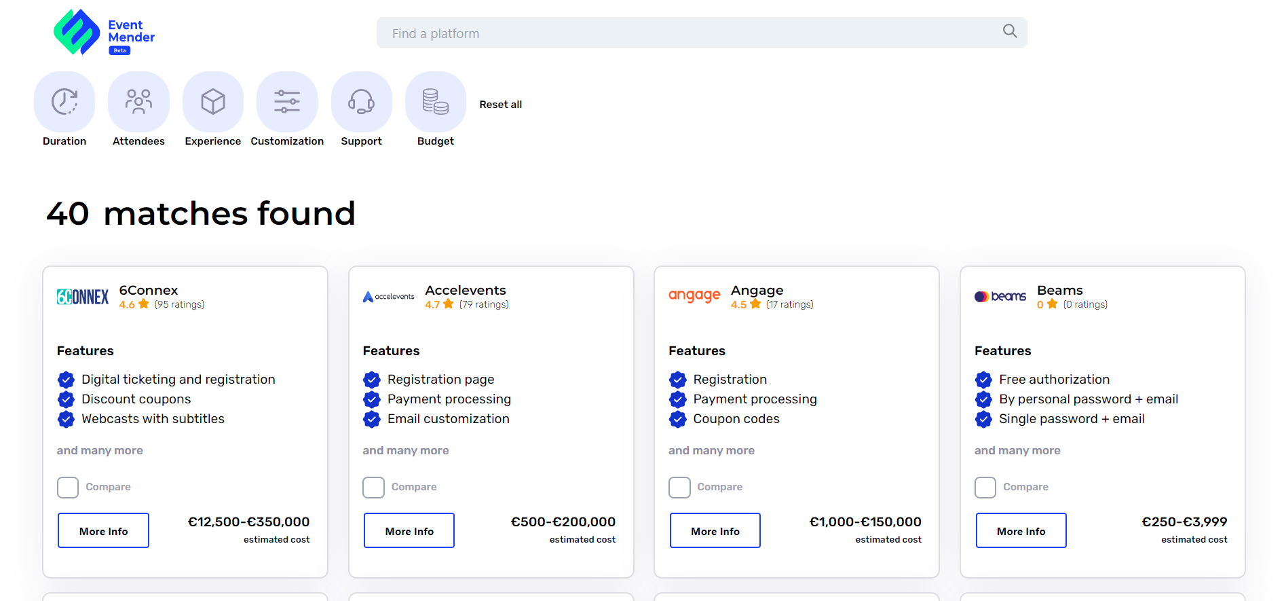1284x601 pixels.
Task: Tick the Compare checkbox for 6Connex
Action: [68, 487]
